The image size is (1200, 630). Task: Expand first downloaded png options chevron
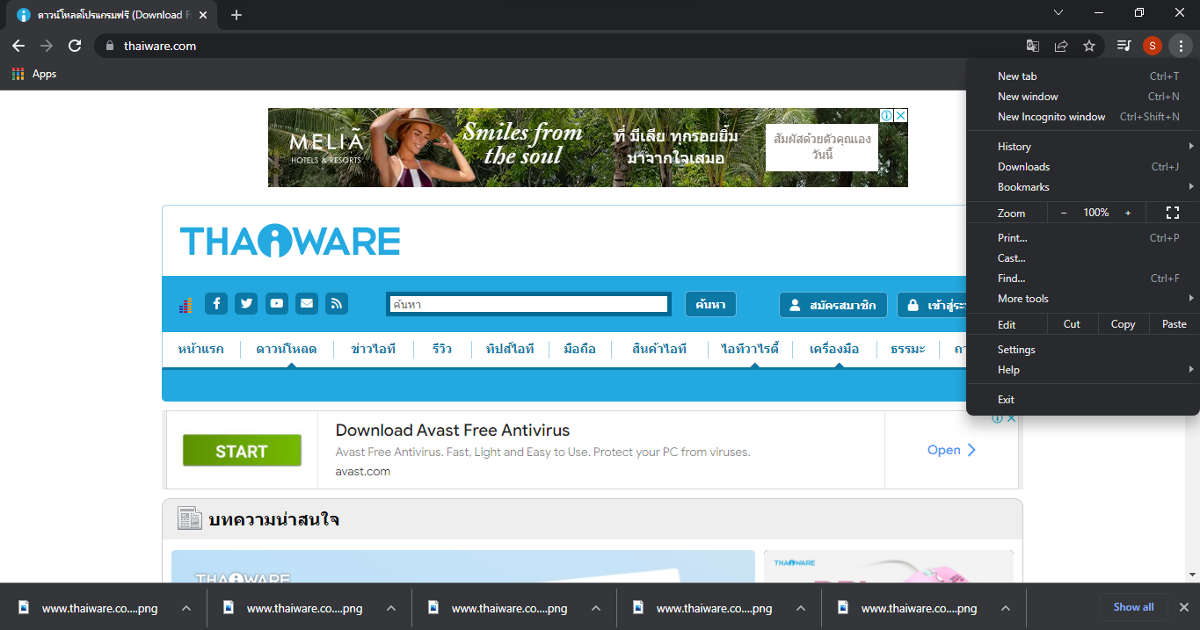(186, 608)
